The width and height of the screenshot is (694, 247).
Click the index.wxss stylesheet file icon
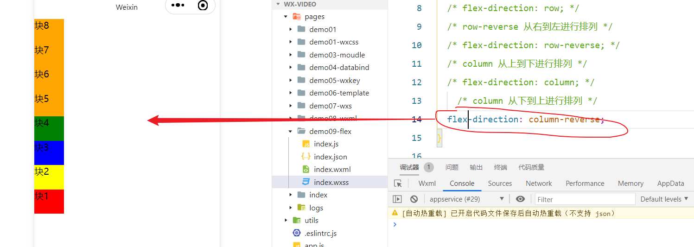coord(306,182)
